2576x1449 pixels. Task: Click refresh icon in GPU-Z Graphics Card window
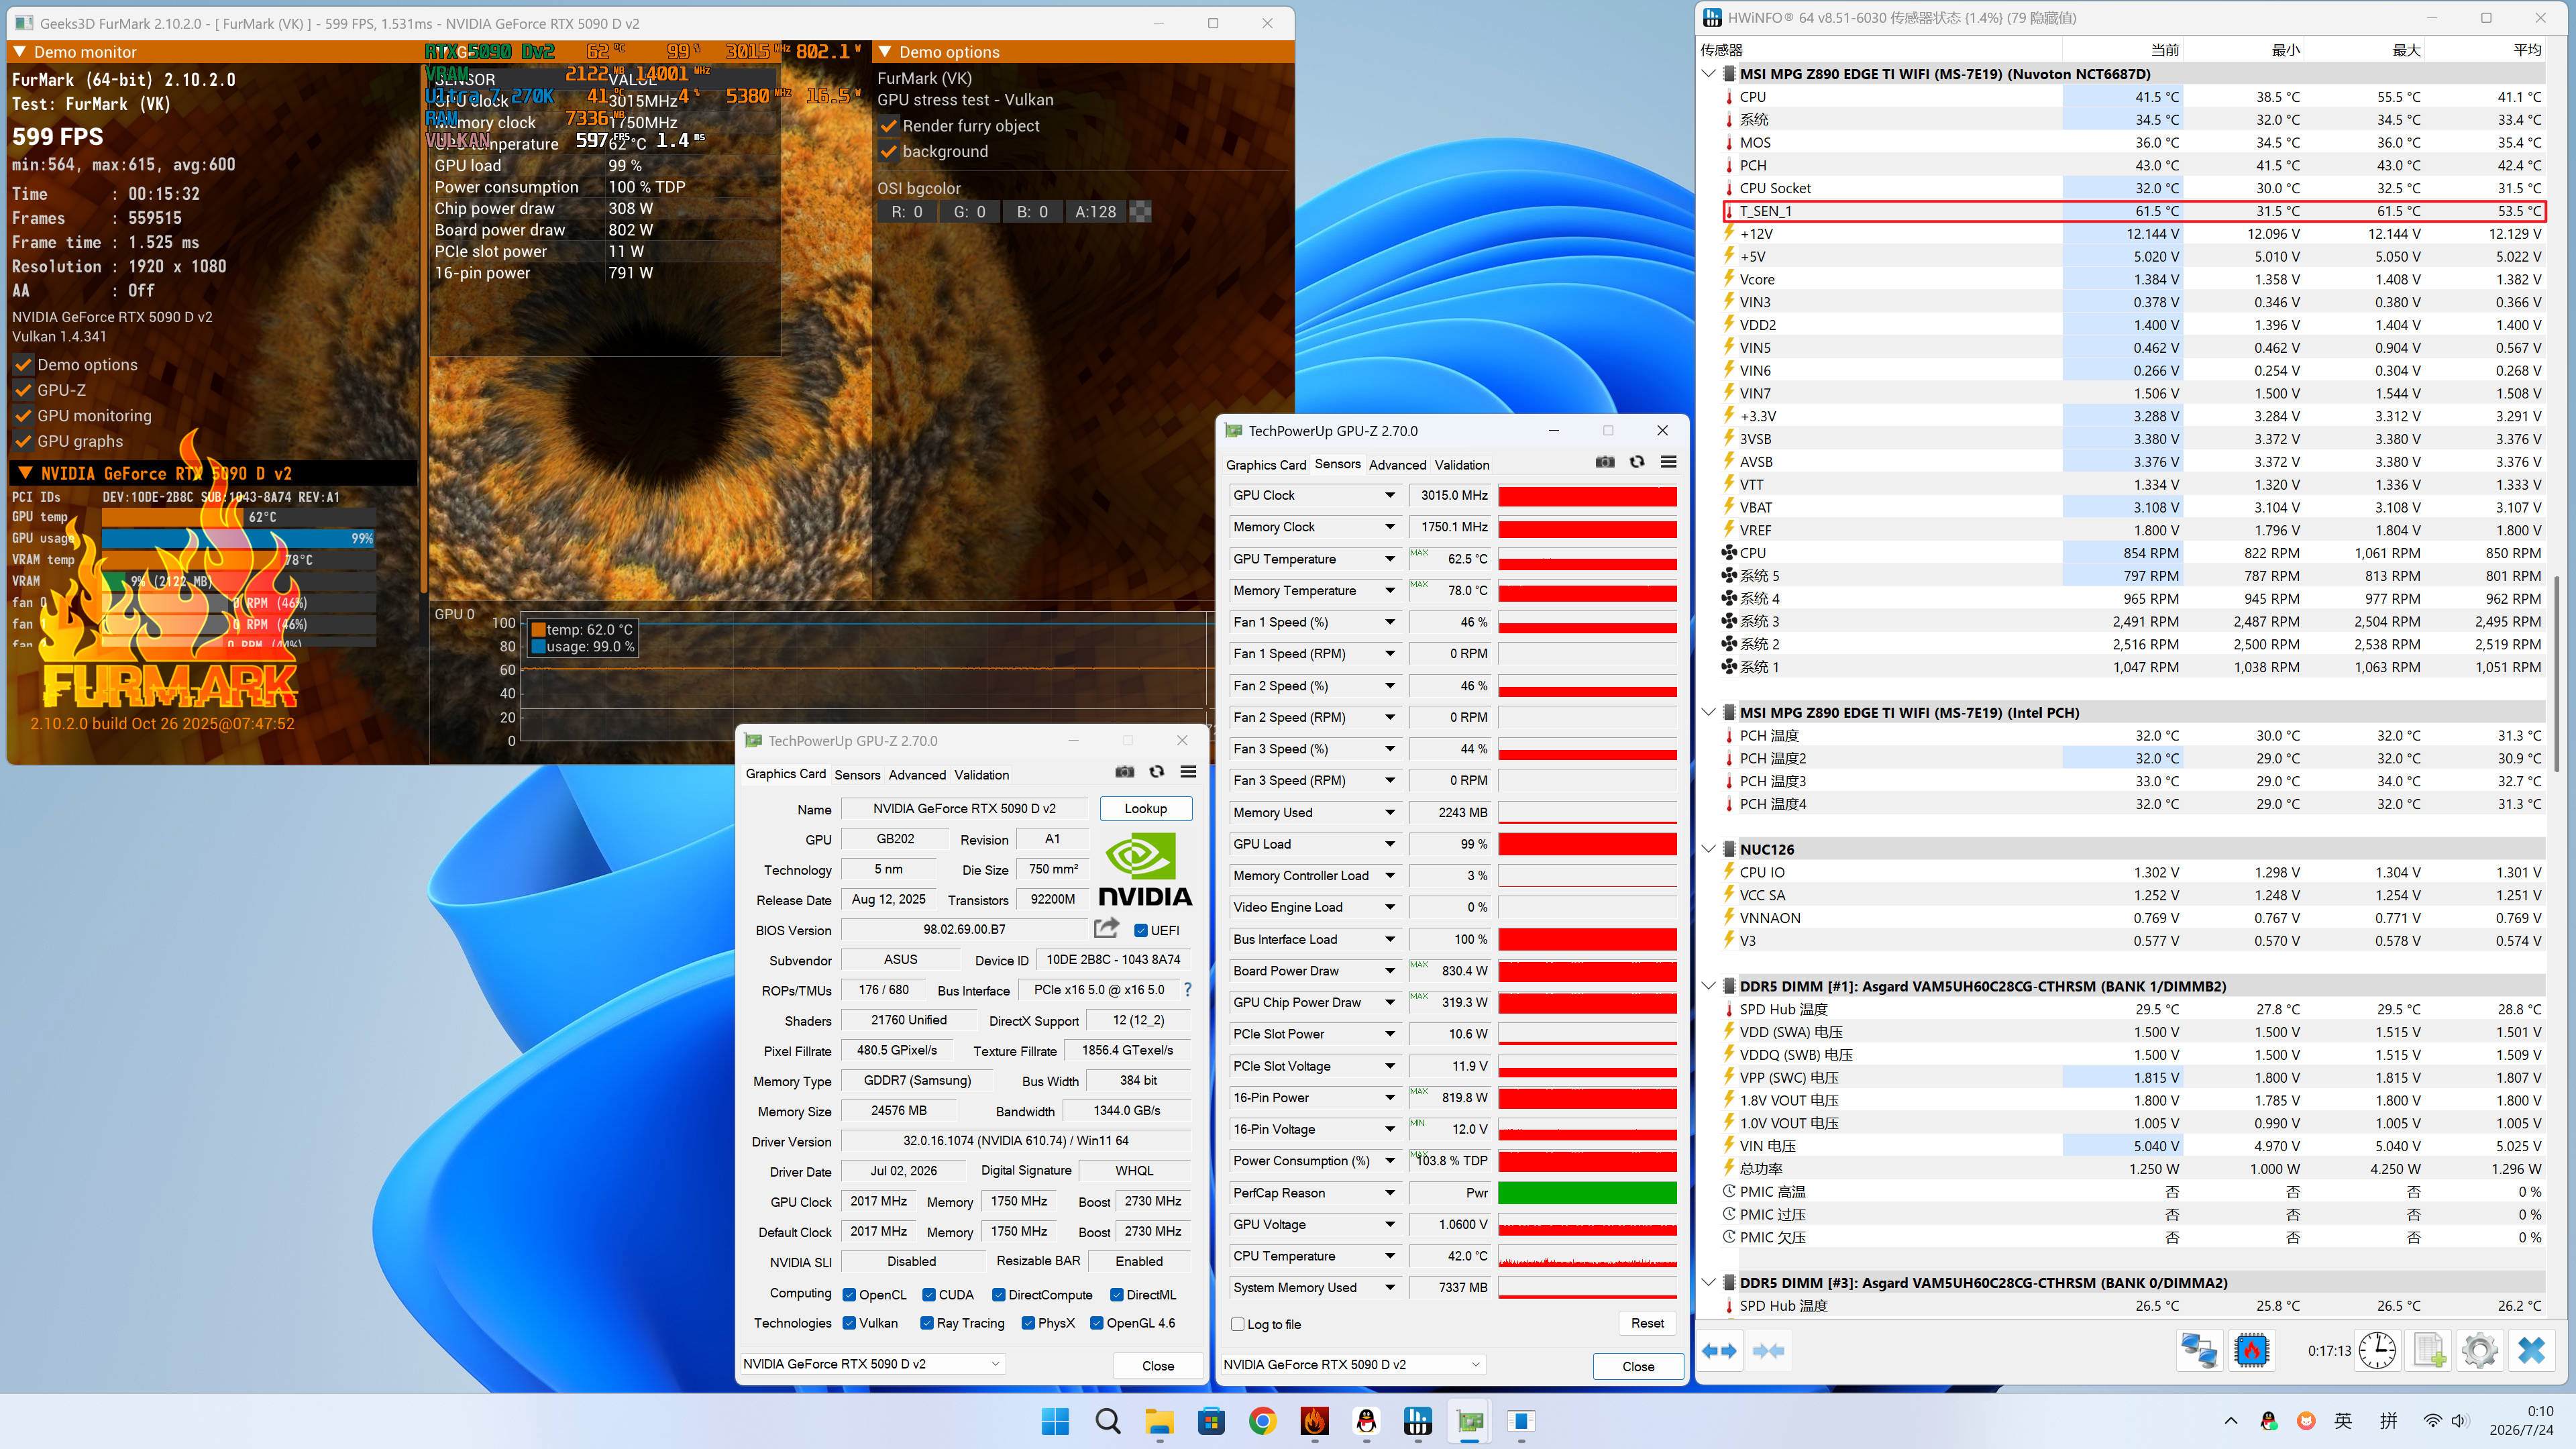point(1156,772)
